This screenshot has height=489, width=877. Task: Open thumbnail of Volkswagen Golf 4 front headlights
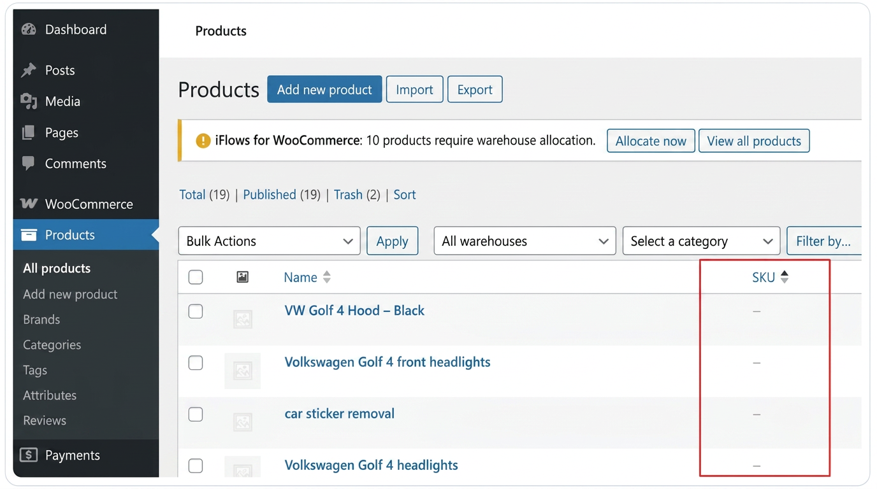[242, 371]
